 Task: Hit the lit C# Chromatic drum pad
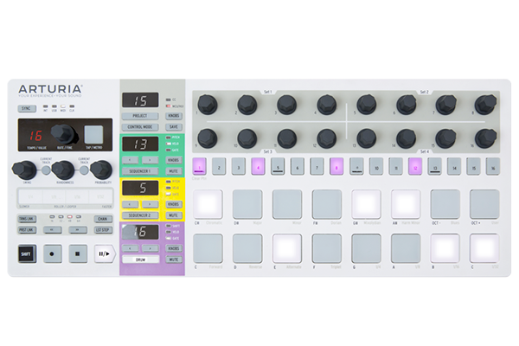coord(208,205)
